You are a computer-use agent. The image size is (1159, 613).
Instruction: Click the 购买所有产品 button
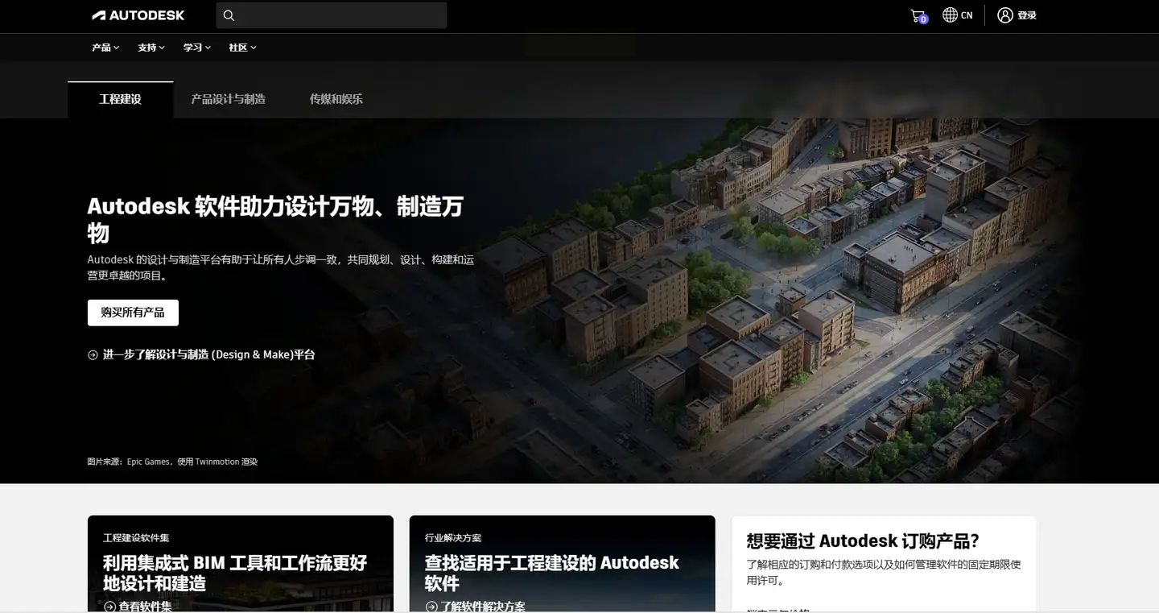[x=133, y=313]
